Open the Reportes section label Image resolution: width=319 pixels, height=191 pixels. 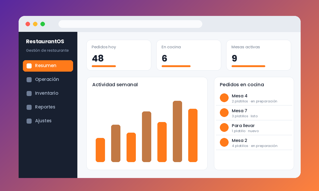click(x=45, y=107)
